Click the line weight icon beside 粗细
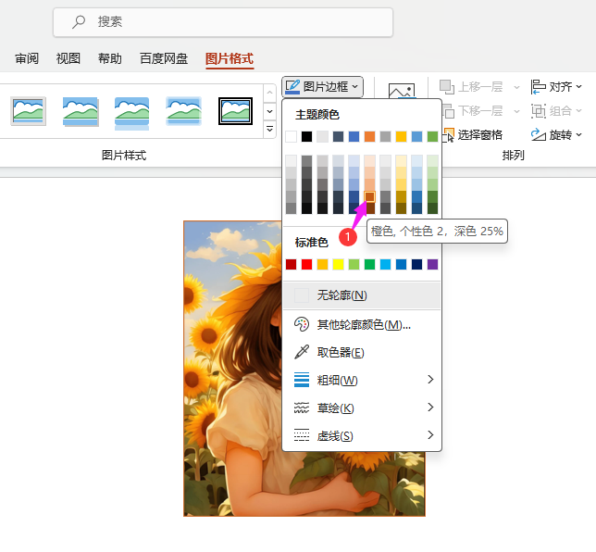 pyautogui.click(x=302, y=380)
